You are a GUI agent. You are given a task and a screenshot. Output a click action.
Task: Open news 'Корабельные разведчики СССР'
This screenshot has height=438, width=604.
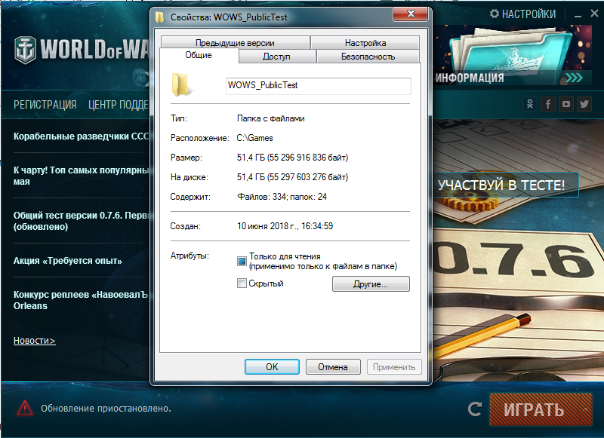click(81, 136)
